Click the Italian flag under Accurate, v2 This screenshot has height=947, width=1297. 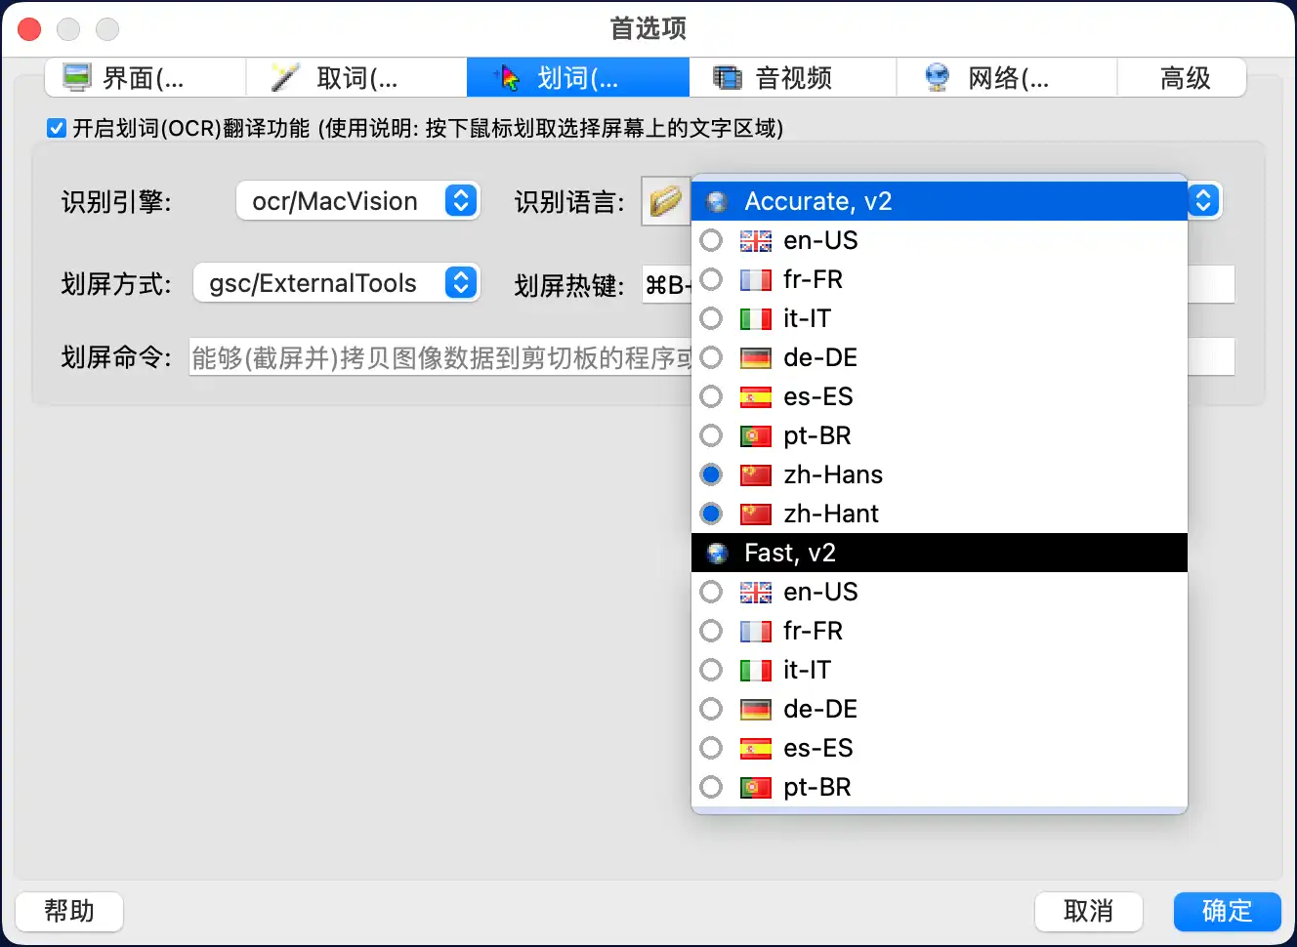(756, 319)
